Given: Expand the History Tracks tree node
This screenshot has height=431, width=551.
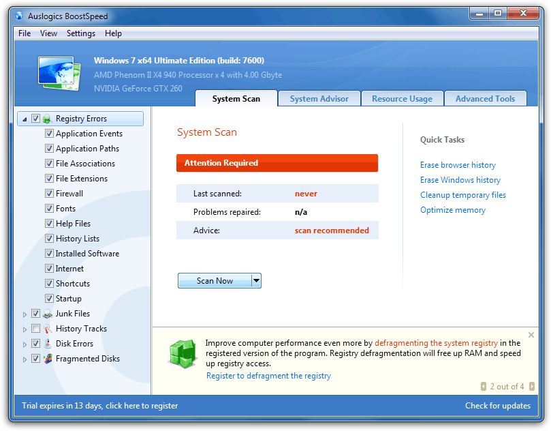Looking at the screenshot, I should 25,329.
